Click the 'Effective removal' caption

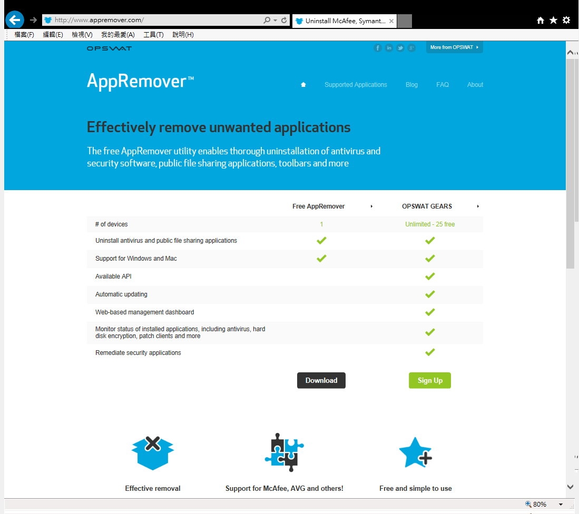pyautogui.click(x=152, y=488)
